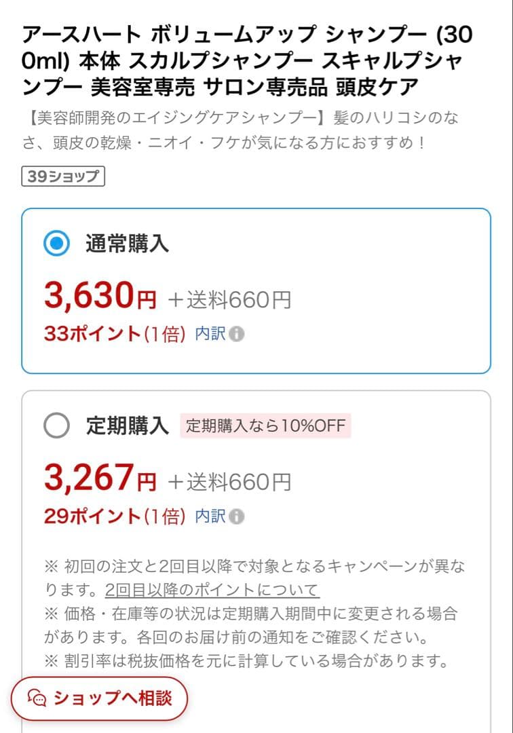513x733 pixels.
Task: Open the point breakdown info icon under 通常購入
Action: [237, 333]
